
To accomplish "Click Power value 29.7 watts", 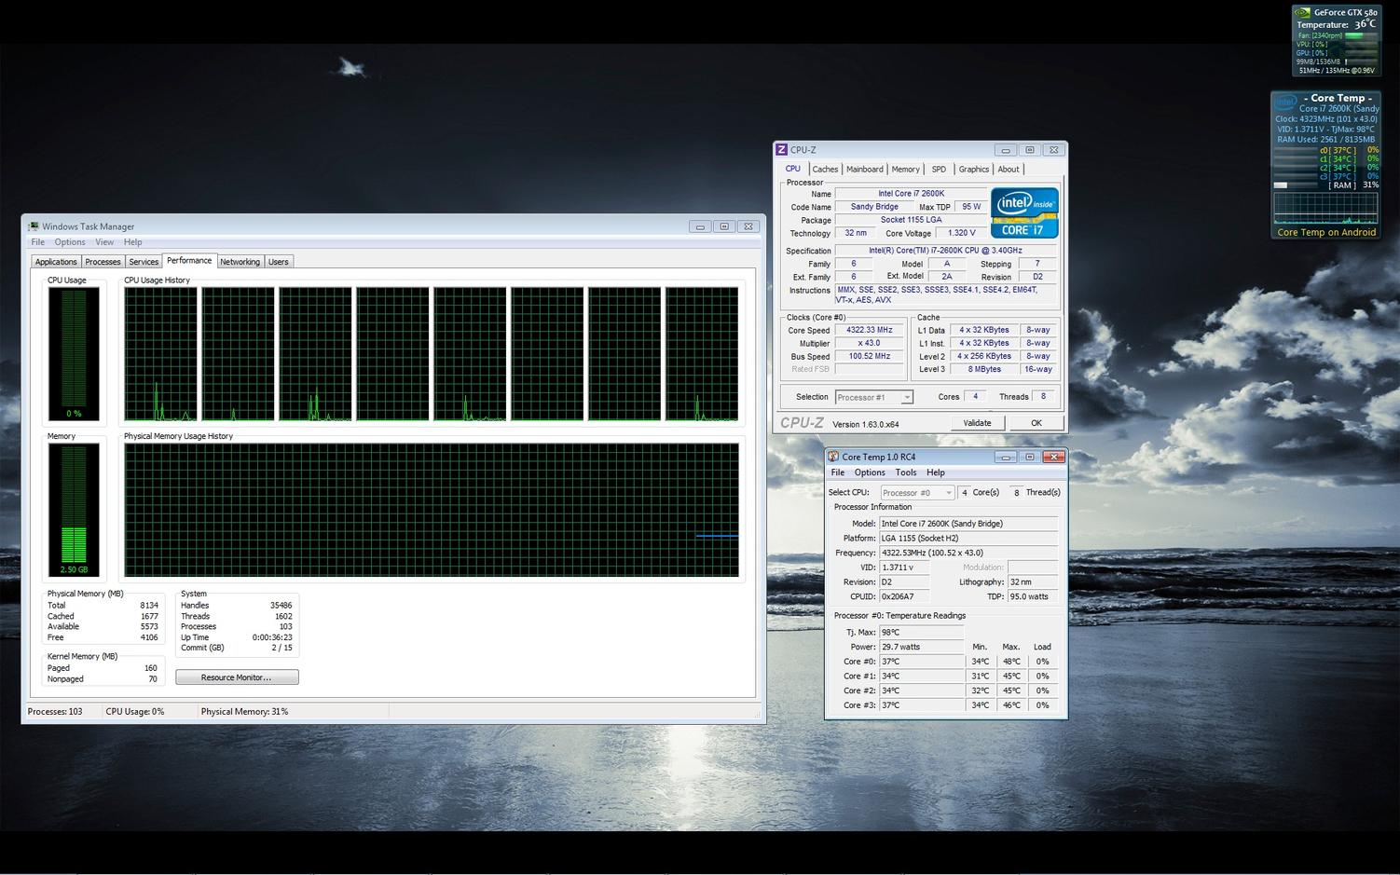I will click(922, 647).
